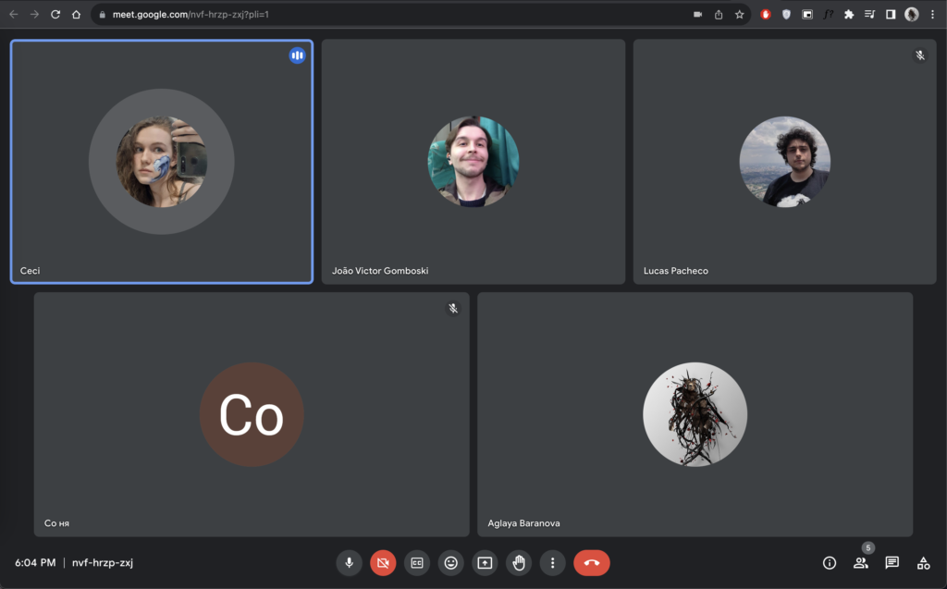Click Aglaya Baranova's profile avatar
The width and height of the screenshot is (947, 589).
click(x=695, y=414)
